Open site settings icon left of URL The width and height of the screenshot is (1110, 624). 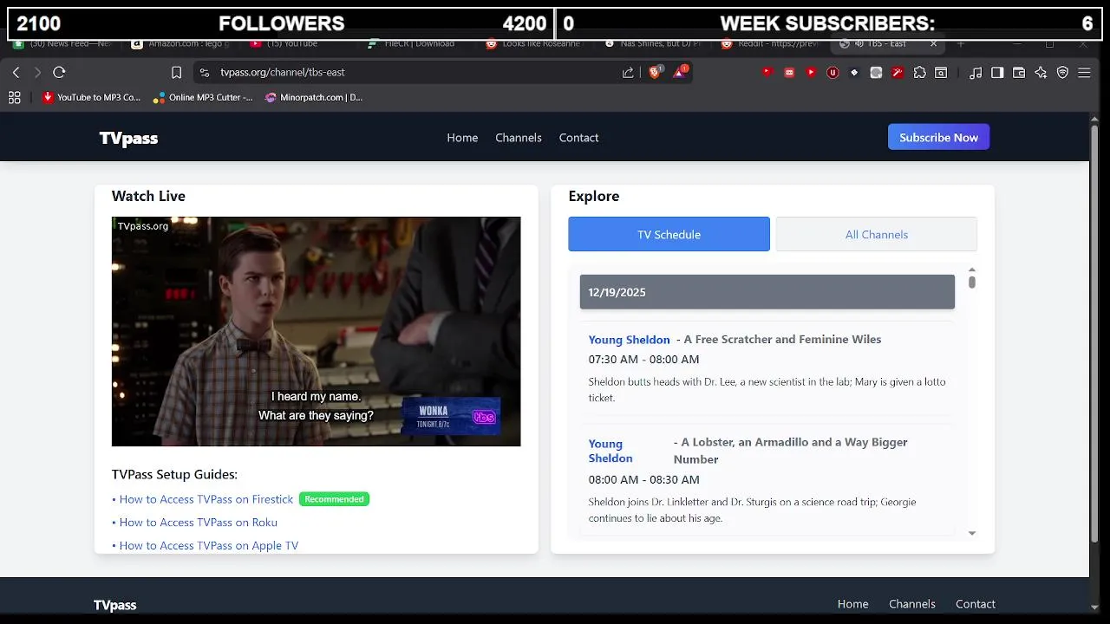(205, 73)
